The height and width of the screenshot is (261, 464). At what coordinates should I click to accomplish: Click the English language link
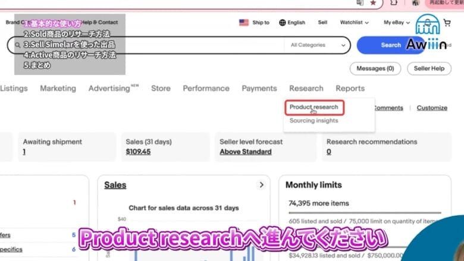tap(296, 23)
